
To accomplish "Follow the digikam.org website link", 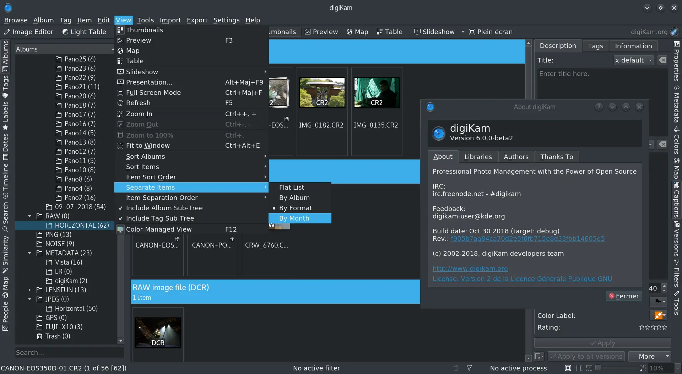I will tap(470, 269).
